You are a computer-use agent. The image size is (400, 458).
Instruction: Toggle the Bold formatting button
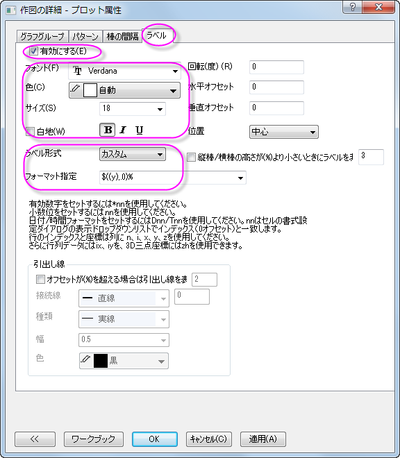pos(108,130)
